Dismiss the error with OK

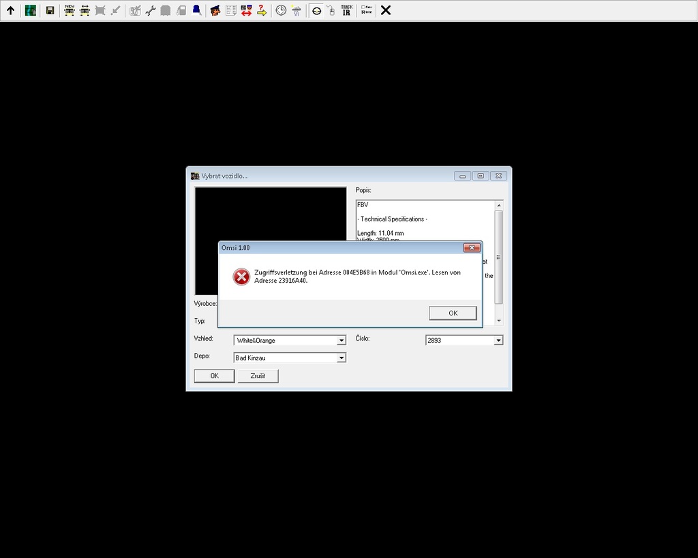point(452,313)
